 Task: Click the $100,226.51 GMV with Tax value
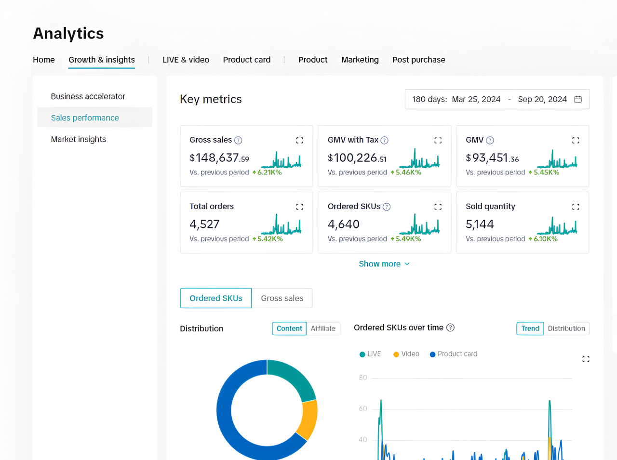pyautogui.click(x=357, y=158)
